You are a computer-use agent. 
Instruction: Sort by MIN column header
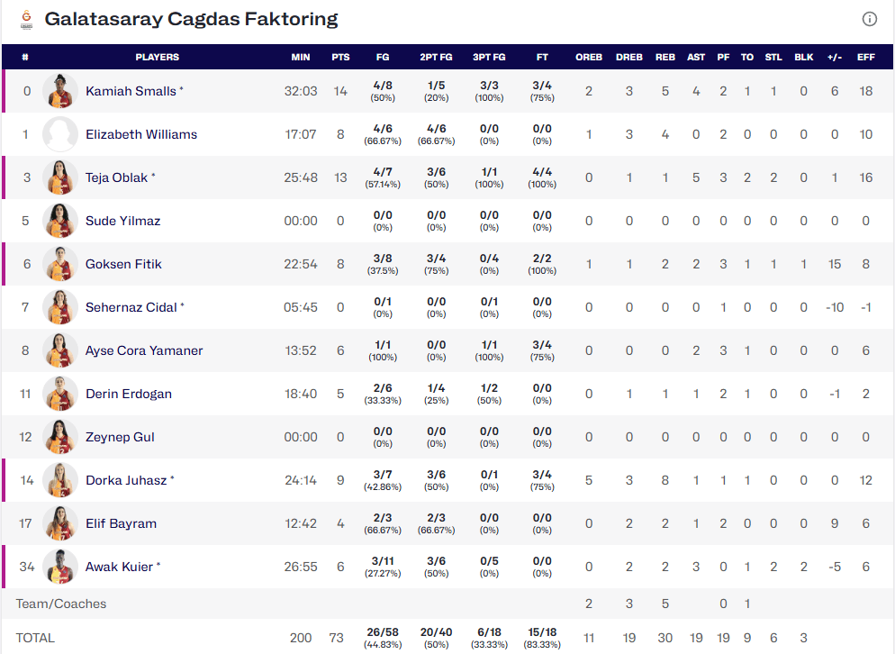point(301,57)
